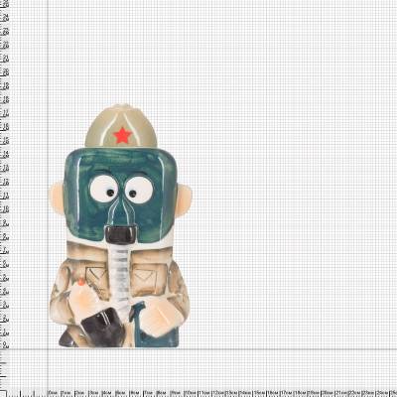
Task: Click the 11cm mark on horizontal ruler
Action: click(204, 392)
